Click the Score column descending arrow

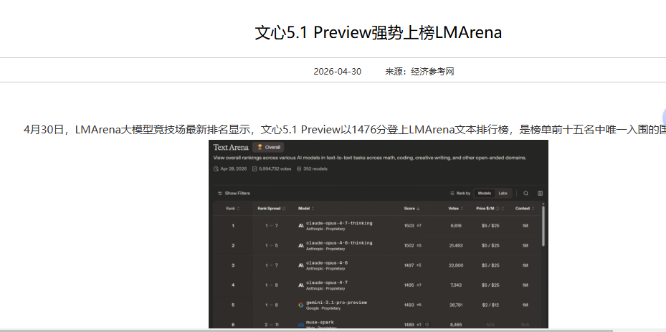418,209
